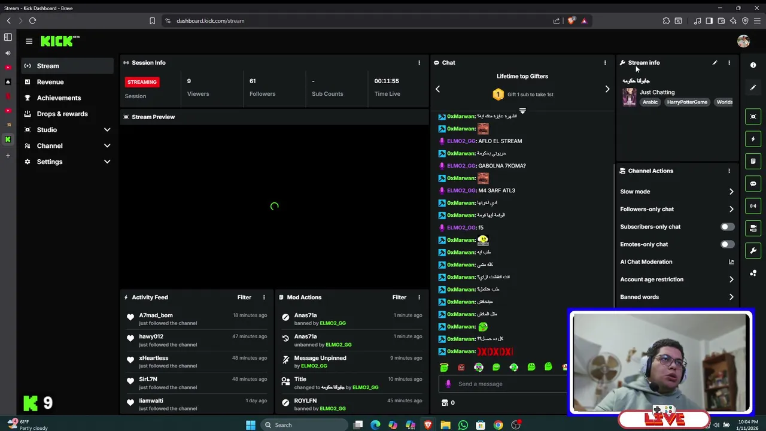This screenshot has height=431, width=766.
Task: Open Followers-only chat settings
Action: click(677, 209)
